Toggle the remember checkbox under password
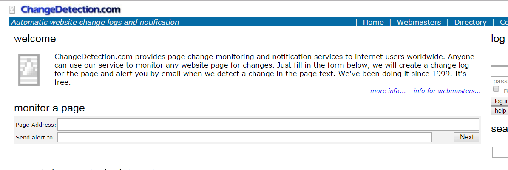 coord(496,89)
